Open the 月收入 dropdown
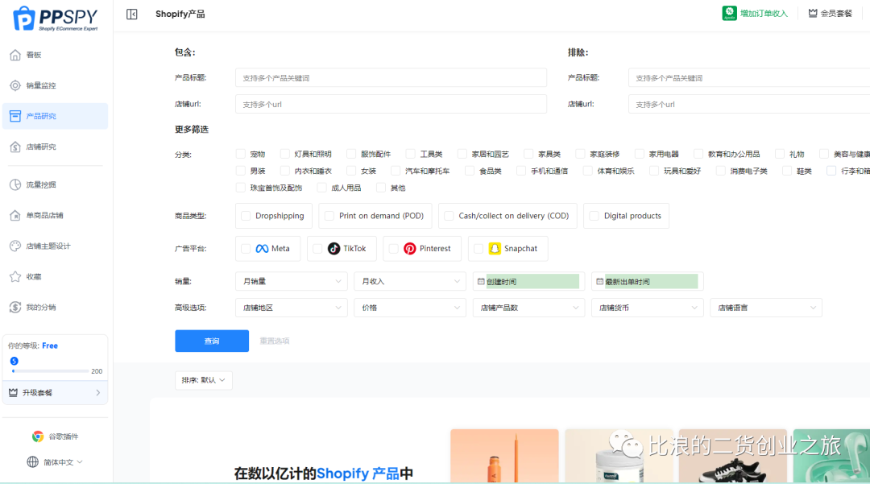 coord(410,281)
